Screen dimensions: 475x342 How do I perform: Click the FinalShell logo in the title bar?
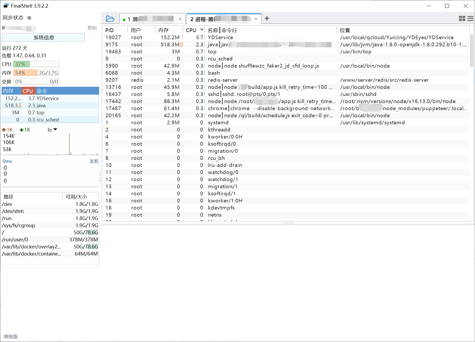[6, 5]
